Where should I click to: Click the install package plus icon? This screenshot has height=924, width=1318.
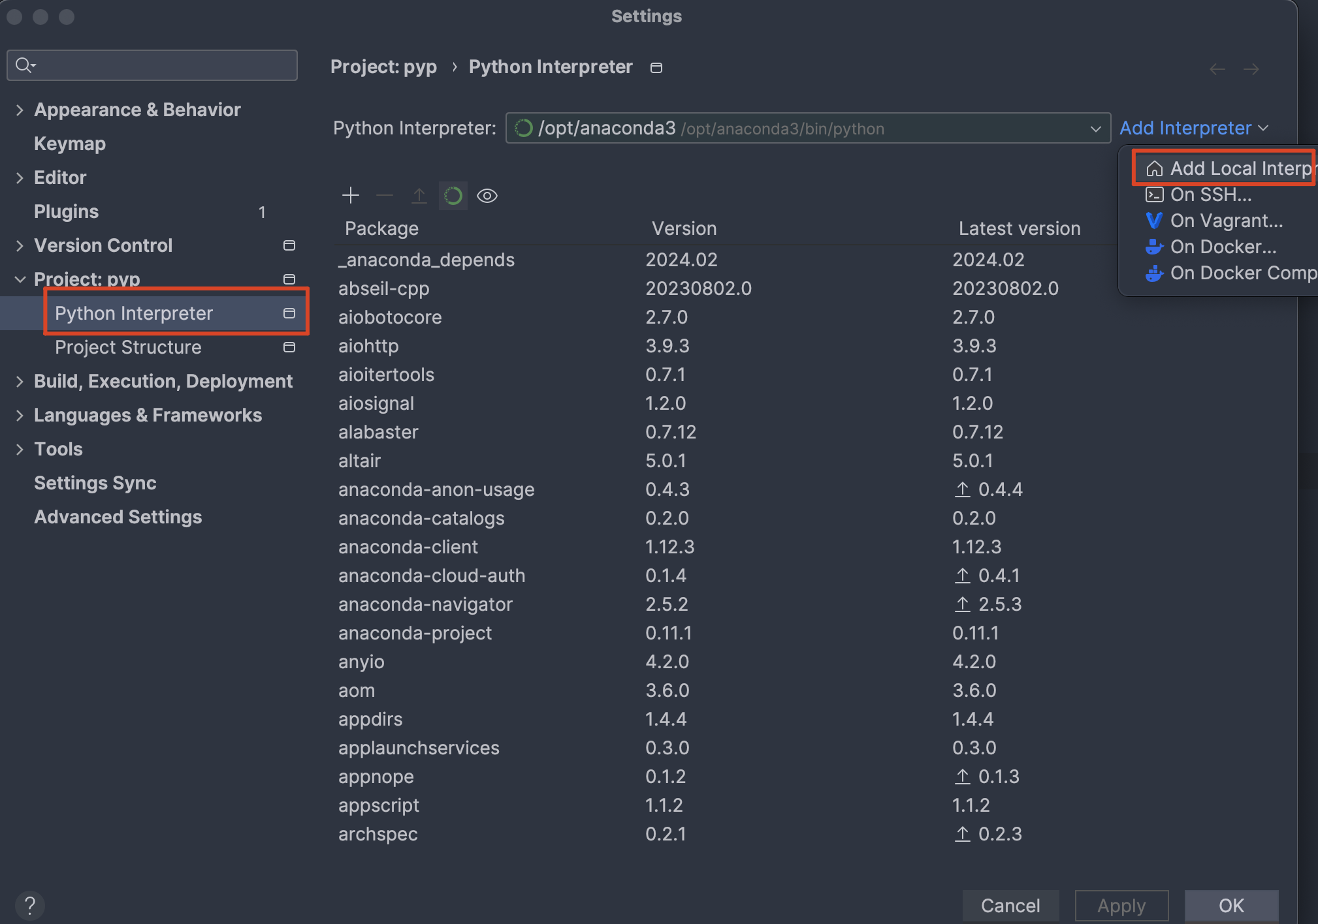(351, 195)
